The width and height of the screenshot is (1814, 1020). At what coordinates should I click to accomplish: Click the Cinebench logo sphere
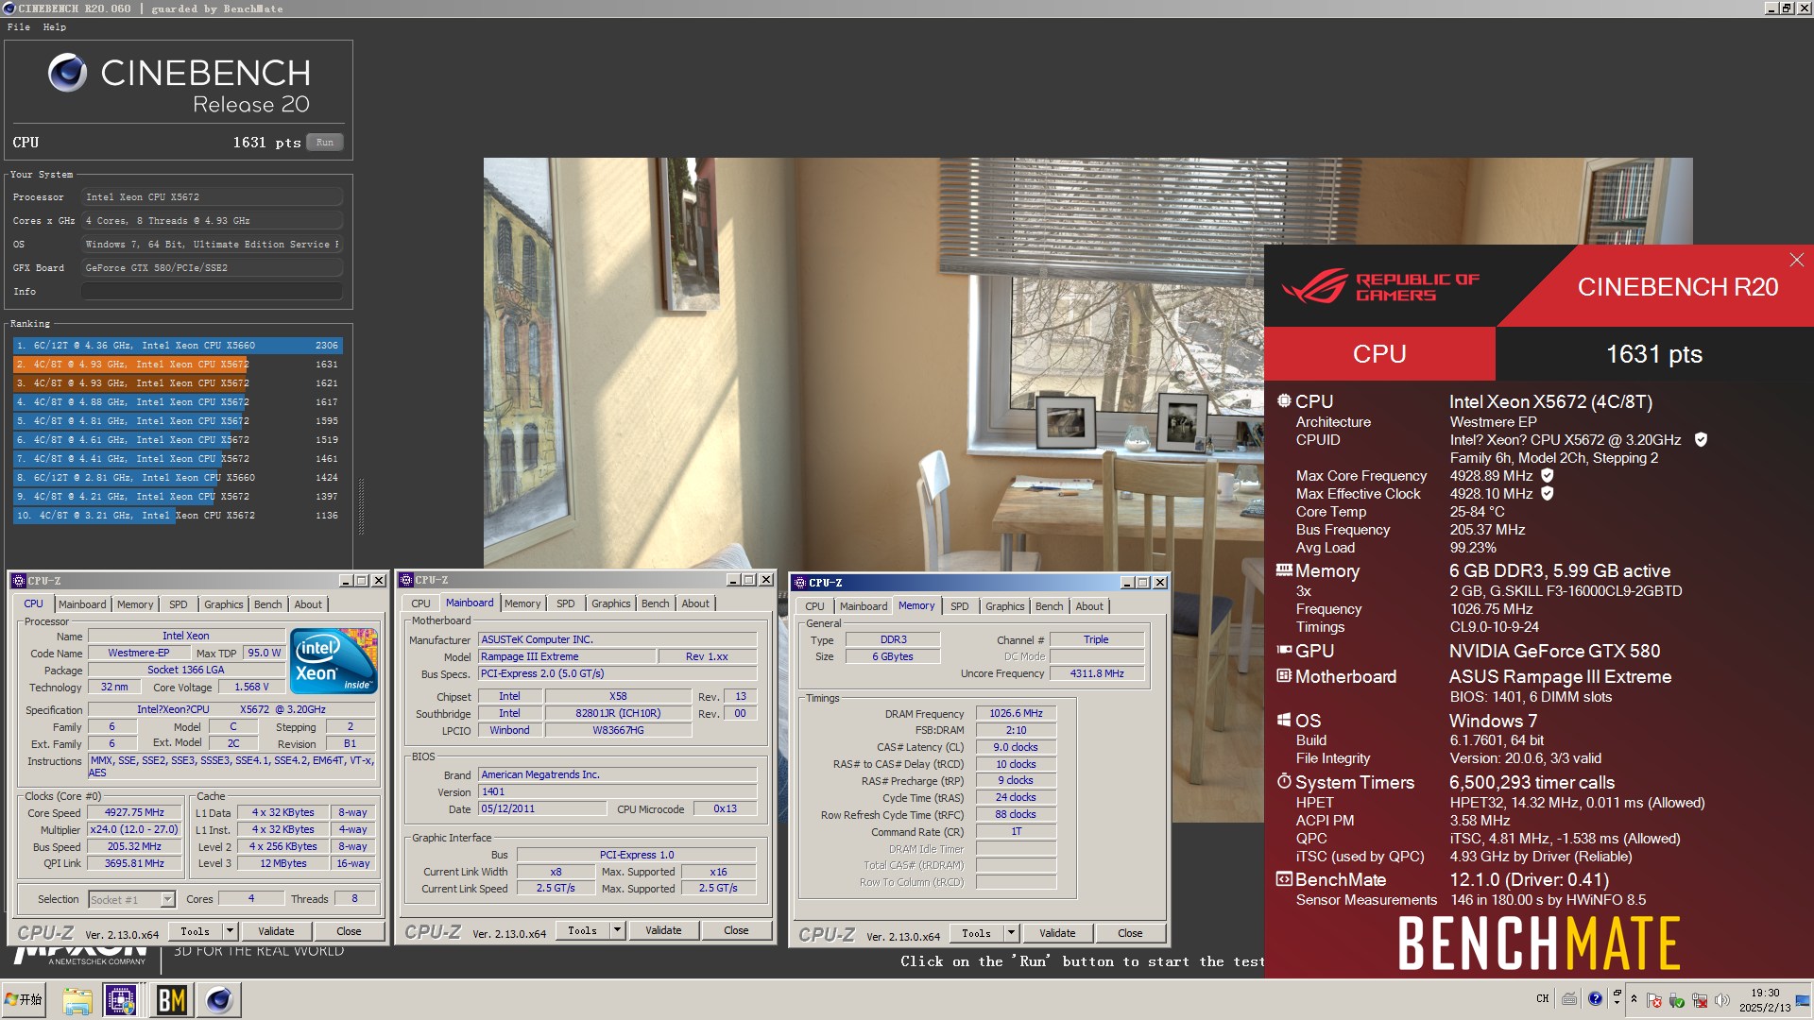(x=67, y=73)
